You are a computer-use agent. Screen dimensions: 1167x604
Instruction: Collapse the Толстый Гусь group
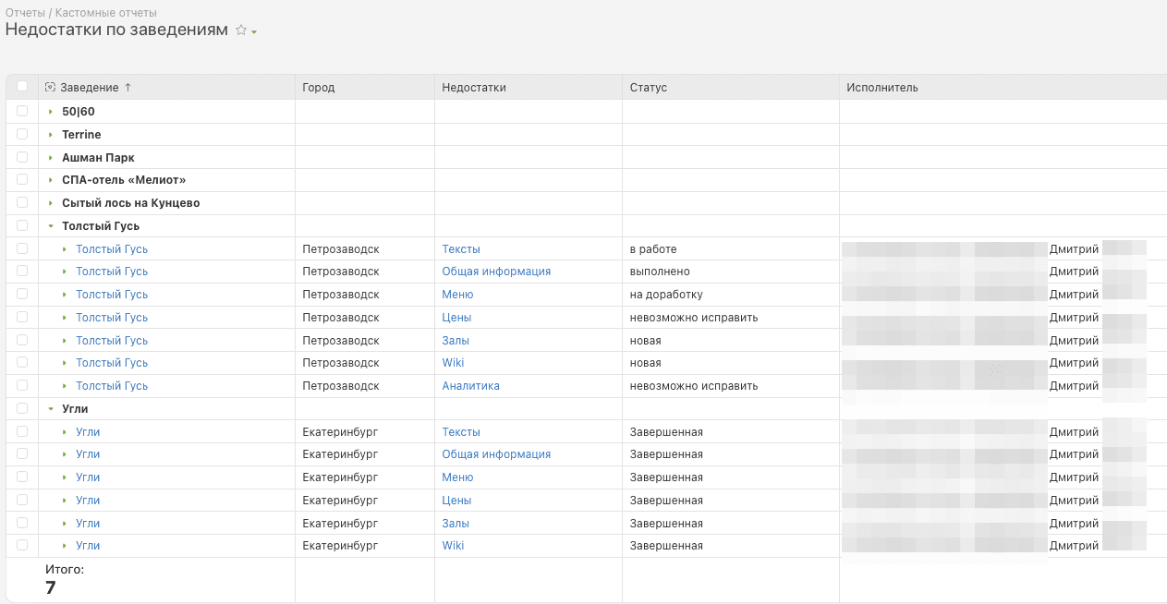click(51, 226)
